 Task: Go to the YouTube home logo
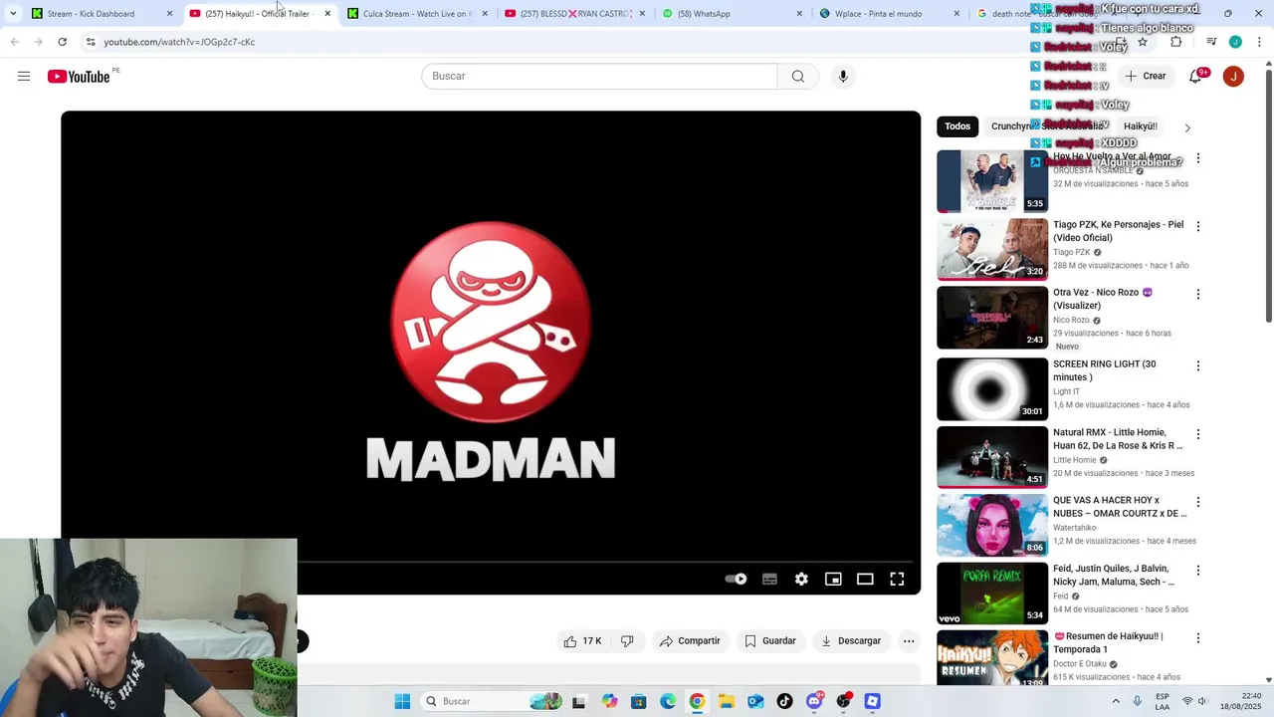pyautogui.click(x=79, y=77)
